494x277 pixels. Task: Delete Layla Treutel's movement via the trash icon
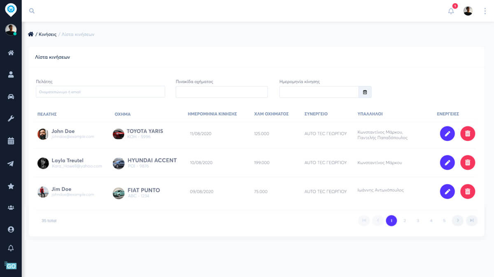point(468,162)
